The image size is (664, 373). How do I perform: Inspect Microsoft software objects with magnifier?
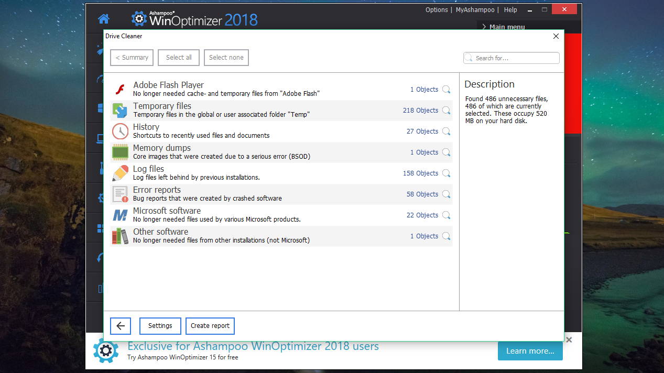point(446,215)
